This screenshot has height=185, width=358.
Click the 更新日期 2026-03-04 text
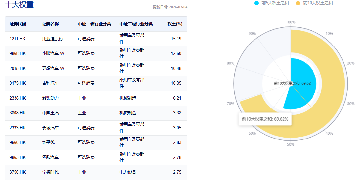tap(170, 7)
